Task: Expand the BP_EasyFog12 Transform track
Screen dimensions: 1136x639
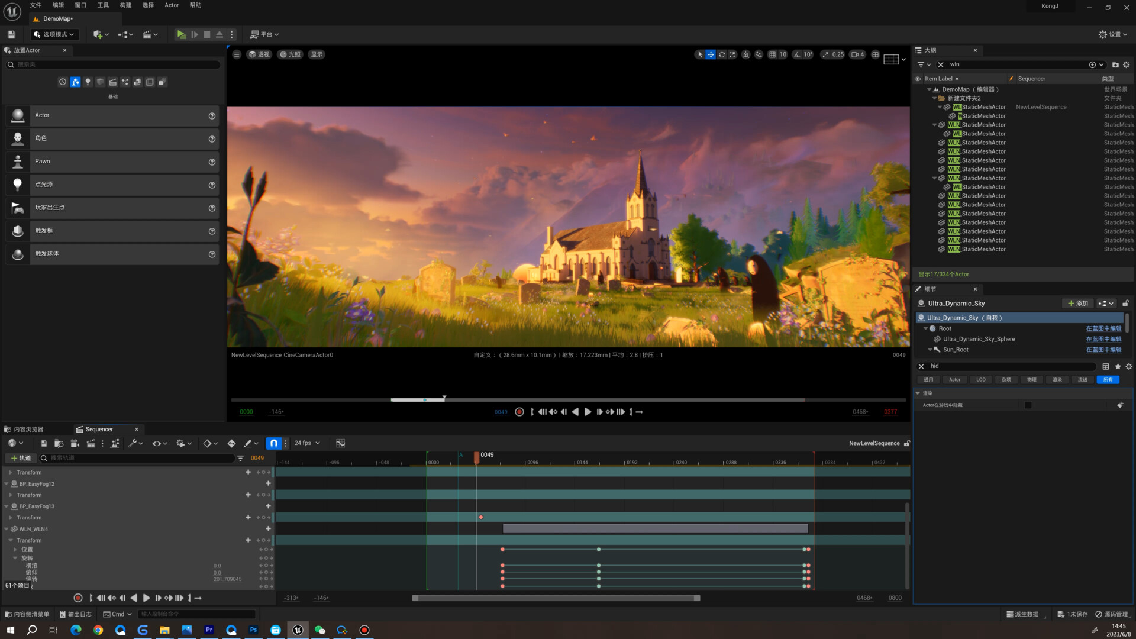Action: pos(11,495)
